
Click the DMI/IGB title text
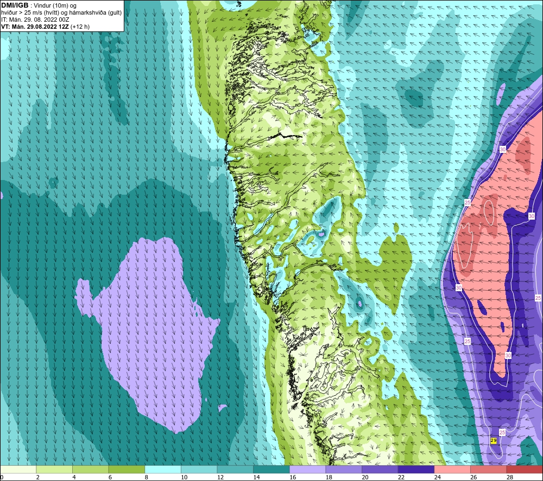pos(15,5)
